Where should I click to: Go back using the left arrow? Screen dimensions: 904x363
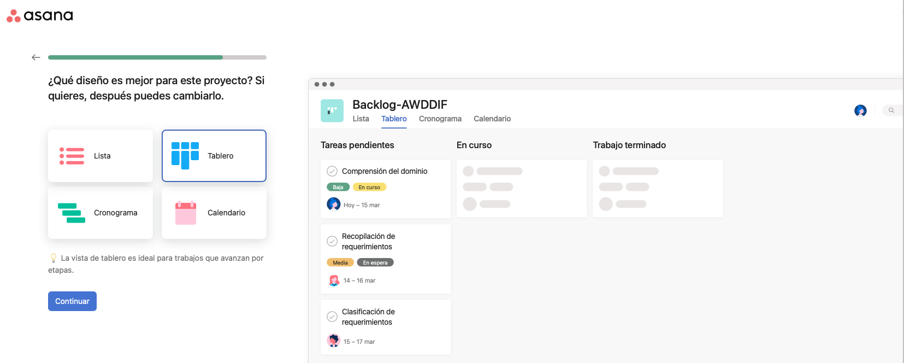(36, 57)
